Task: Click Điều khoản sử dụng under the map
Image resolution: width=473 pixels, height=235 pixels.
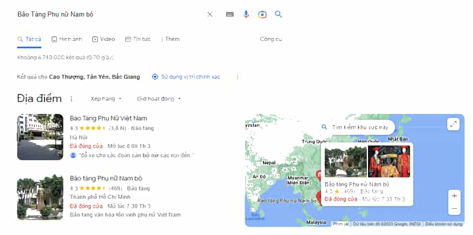Action: coord(443,224)
